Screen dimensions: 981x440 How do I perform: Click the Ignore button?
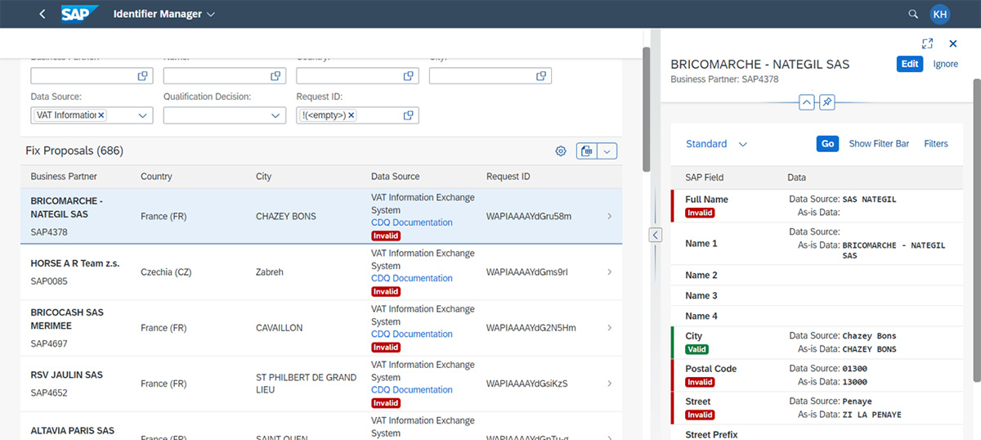click(946, 64)
